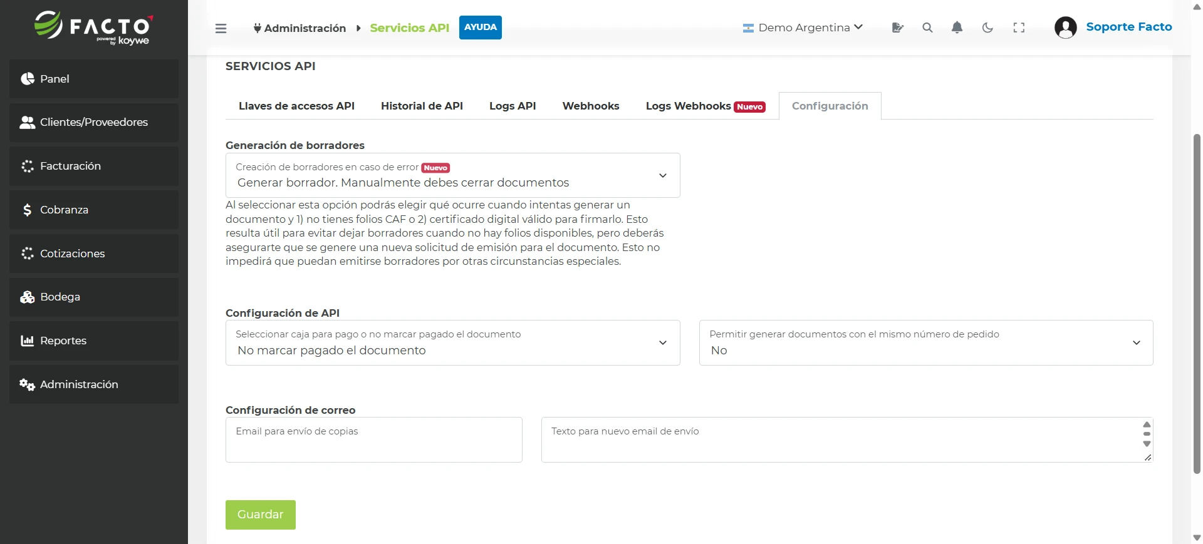The height and width of the screenshot is (544, 1203).
Task: Focus the Texto para nuevo email textarea
Action: pyautogui.click(x=847, y=440)
